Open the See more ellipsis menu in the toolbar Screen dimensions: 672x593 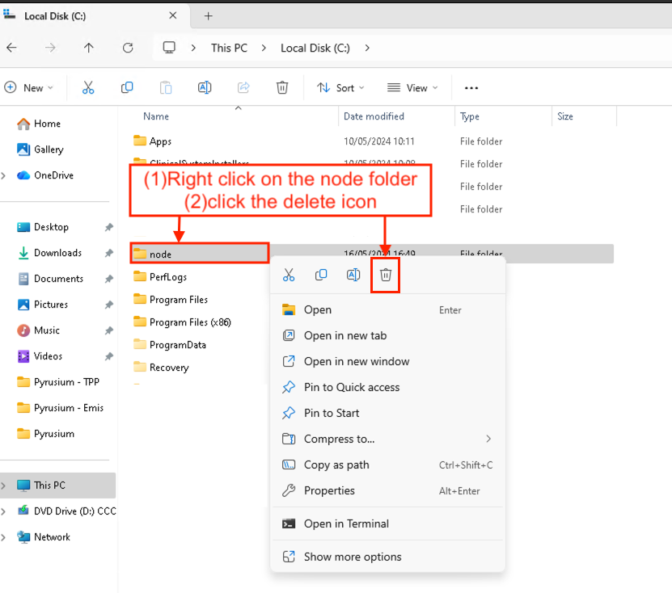click(x=471, y=88)
